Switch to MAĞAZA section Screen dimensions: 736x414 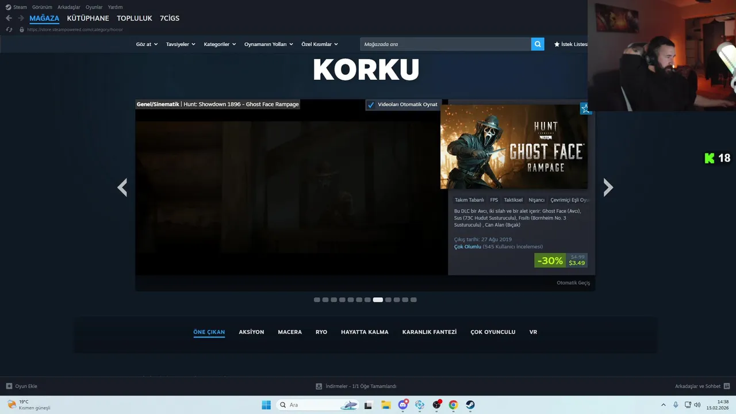pyautogui.click(x=44, y=18)
